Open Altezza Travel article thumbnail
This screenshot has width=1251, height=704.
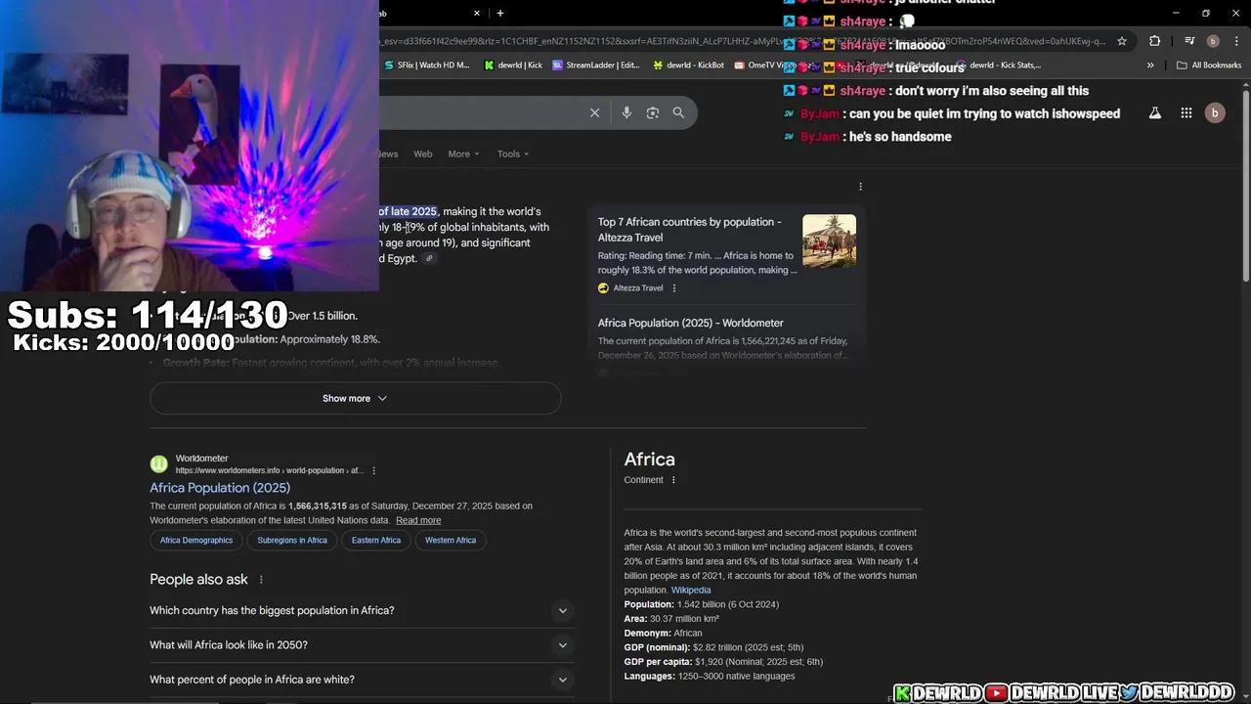tap(829, 241)
